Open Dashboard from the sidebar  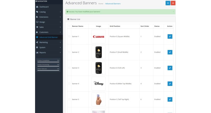coord(49,7)
